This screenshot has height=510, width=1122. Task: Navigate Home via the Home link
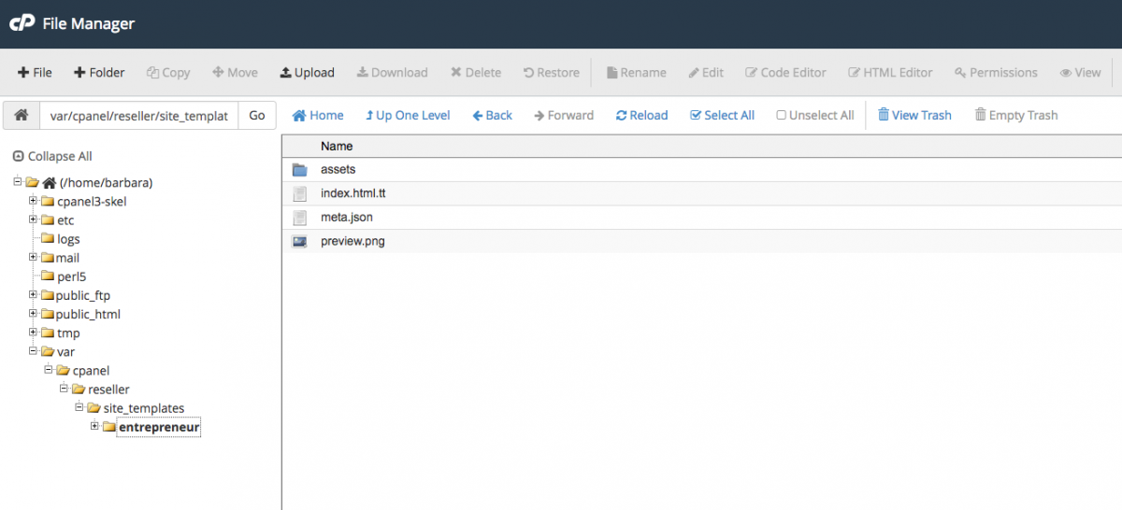(318, 115)
